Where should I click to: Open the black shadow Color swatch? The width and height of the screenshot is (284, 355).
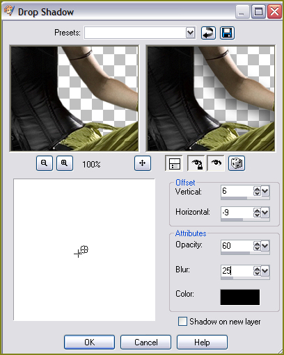(x=240, y=297)
